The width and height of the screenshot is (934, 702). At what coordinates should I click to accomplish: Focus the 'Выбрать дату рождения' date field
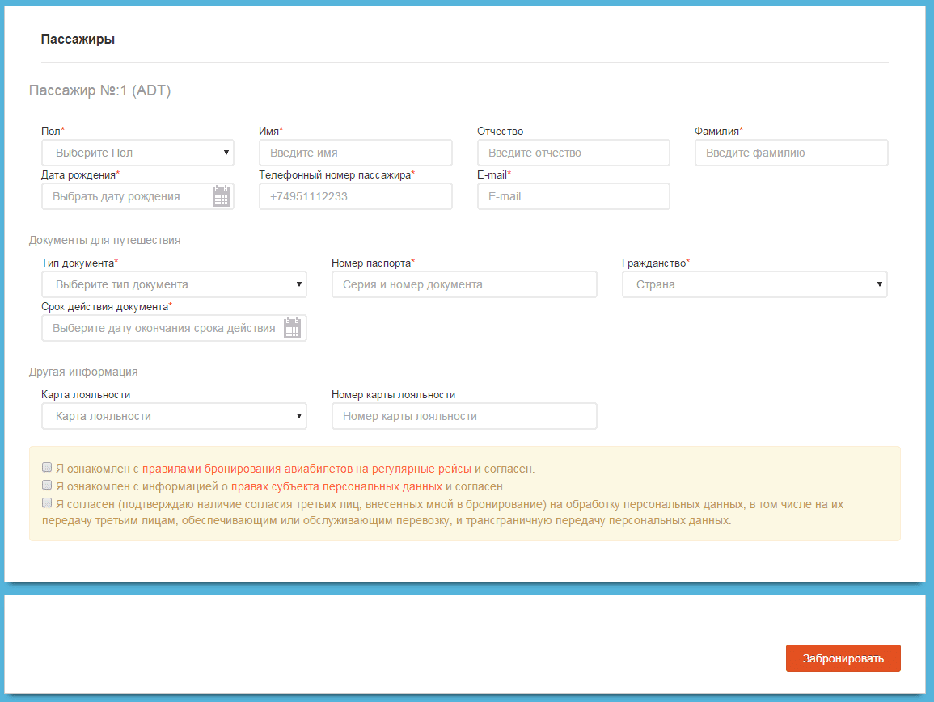[x=137, y=196]
